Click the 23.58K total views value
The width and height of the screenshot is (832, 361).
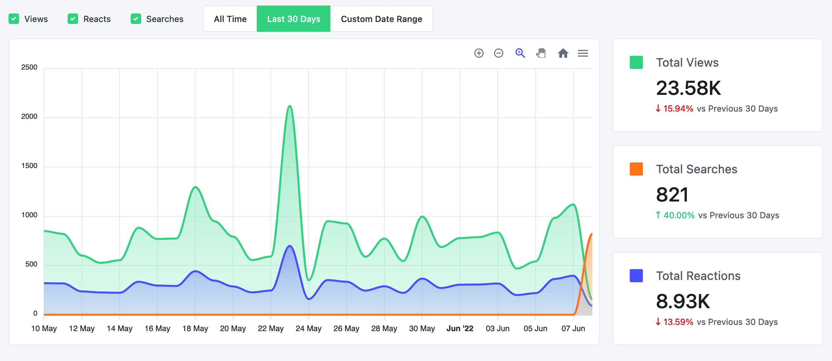688,88
